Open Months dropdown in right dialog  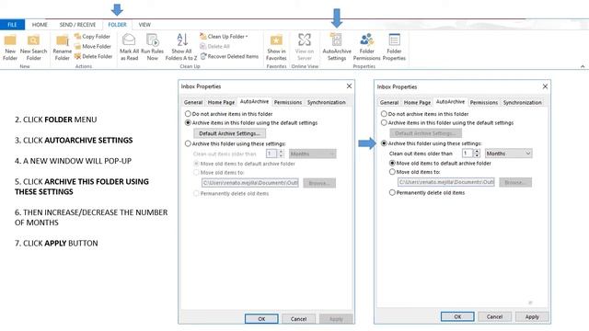coord(509,154)
